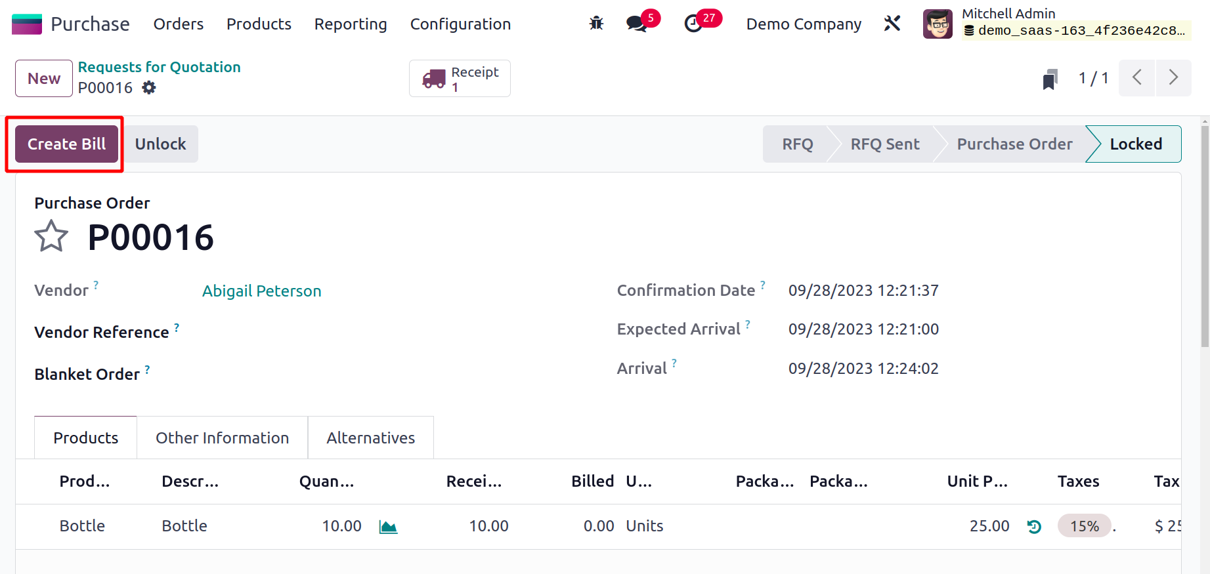Open the Abigail Peterson vendor link

[261, 291]
